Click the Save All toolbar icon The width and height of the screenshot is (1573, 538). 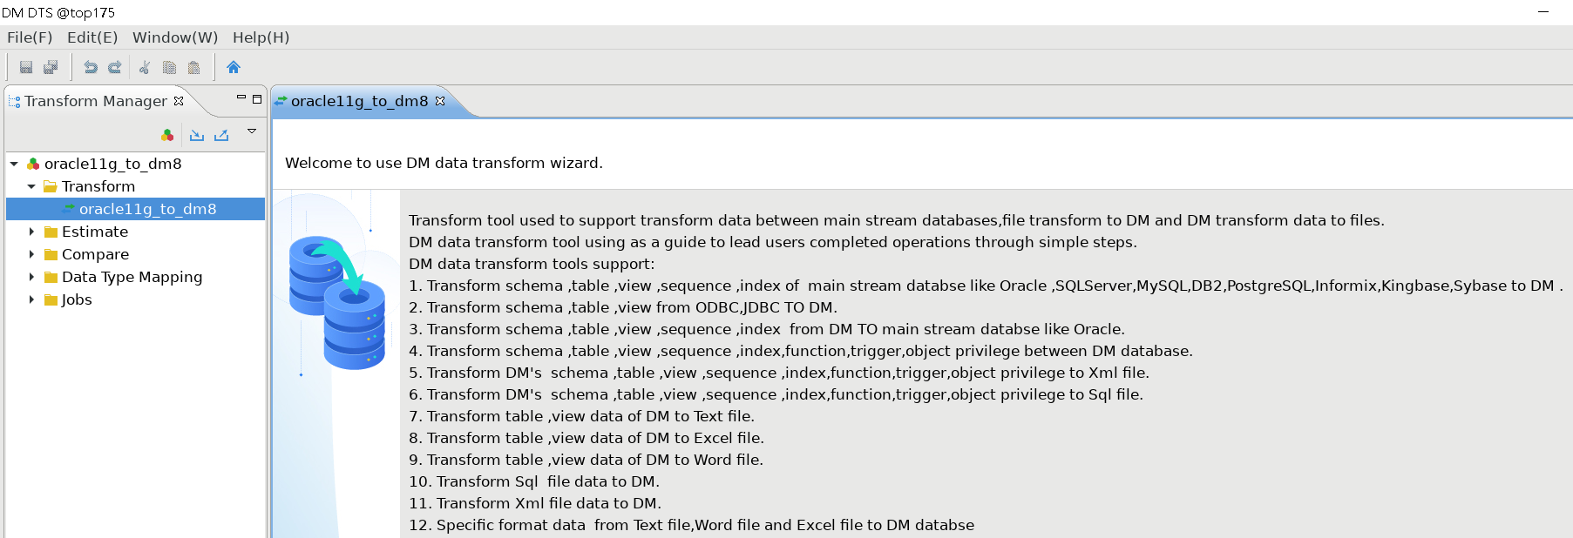(x=51, y=67)
